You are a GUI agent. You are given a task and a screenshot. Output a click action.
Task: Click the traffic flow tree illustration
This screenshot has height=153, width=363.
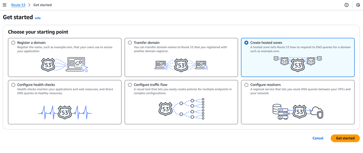[182, 109]
